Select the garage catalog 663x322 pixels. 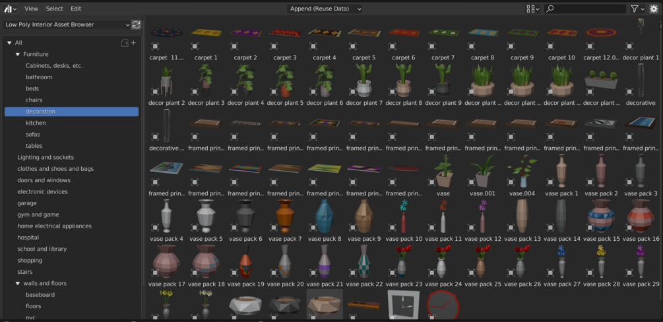tap(27, 203)
